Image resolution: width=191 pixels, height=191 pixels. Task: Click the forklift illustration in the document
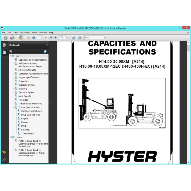[122, 103]
